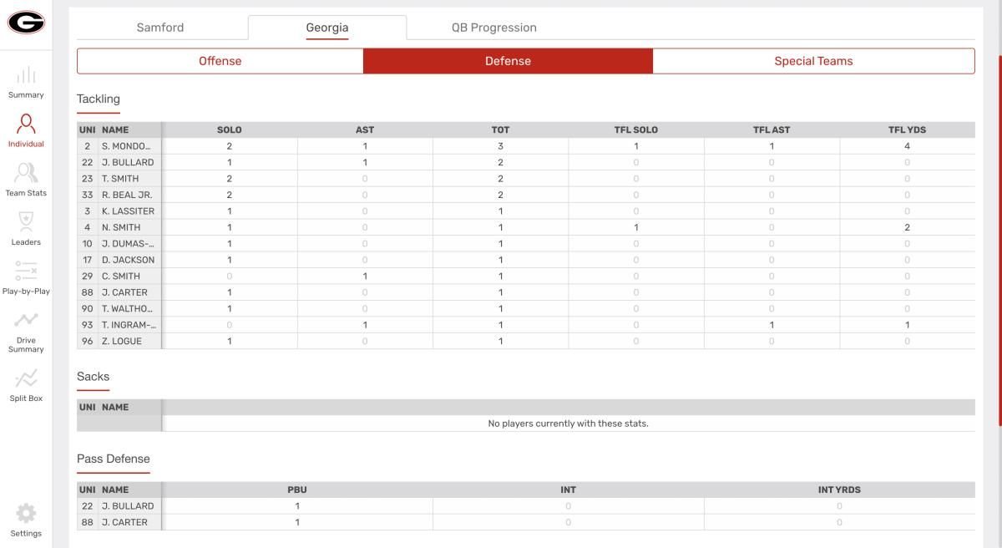Open the Play-by-Play icon

26,271
